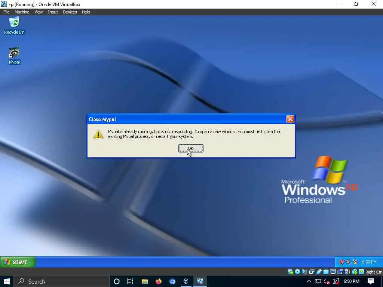
Task: Click OK in the Close Mypal dialog
Action: click(191, 148)
